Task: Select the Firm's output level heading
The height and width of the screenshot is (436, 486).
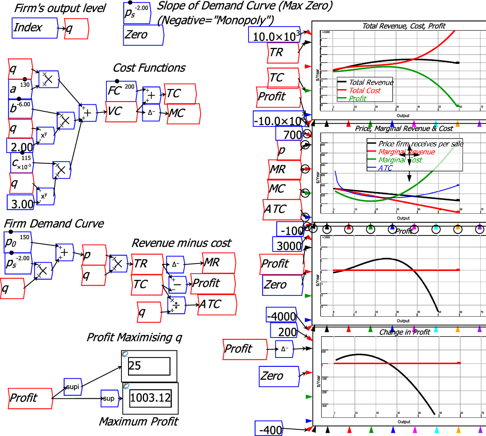Action: [60, 8]
